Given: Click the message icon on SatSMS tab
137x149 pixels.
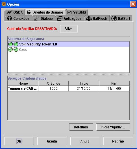Looking at the screenshot, I should [x=69, y=12].
